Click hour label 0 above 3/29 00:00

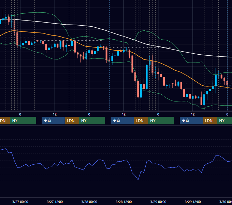pos(158,114)
